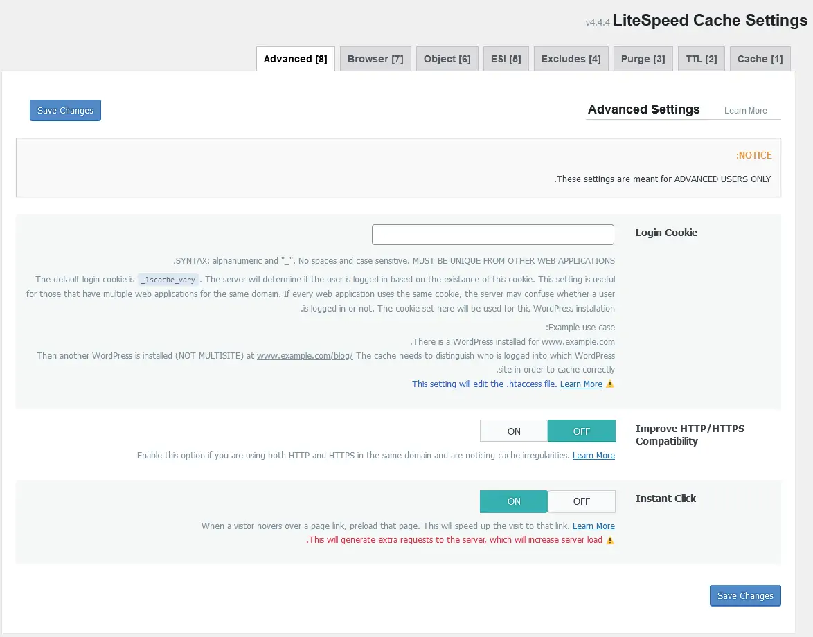Turn OFF Instant Click
813x637 pixels.
(x=582, y=501)
